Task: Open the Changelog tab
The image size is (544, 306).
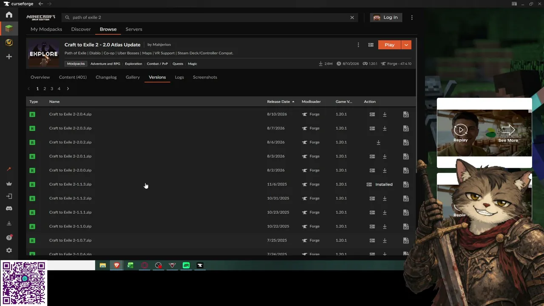Action: coord(106,77)
